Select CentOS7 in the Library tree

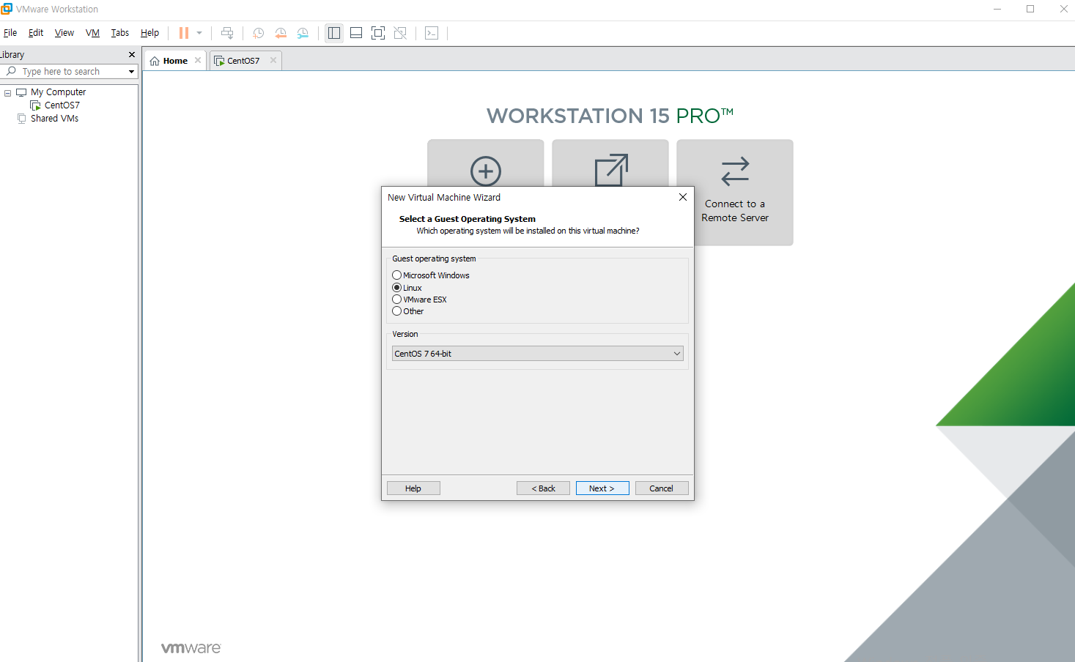click(62, 105)
